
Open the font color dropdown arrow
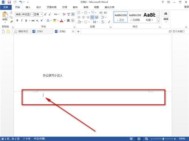click(x=65, y=20)
